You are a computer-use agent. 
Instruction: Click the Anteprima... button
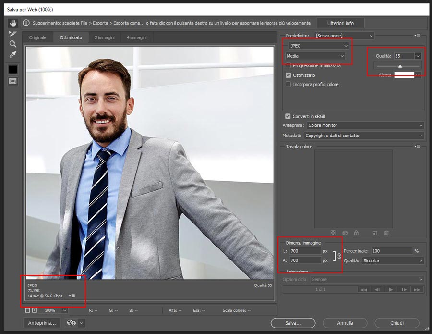(x=42, y=323)
